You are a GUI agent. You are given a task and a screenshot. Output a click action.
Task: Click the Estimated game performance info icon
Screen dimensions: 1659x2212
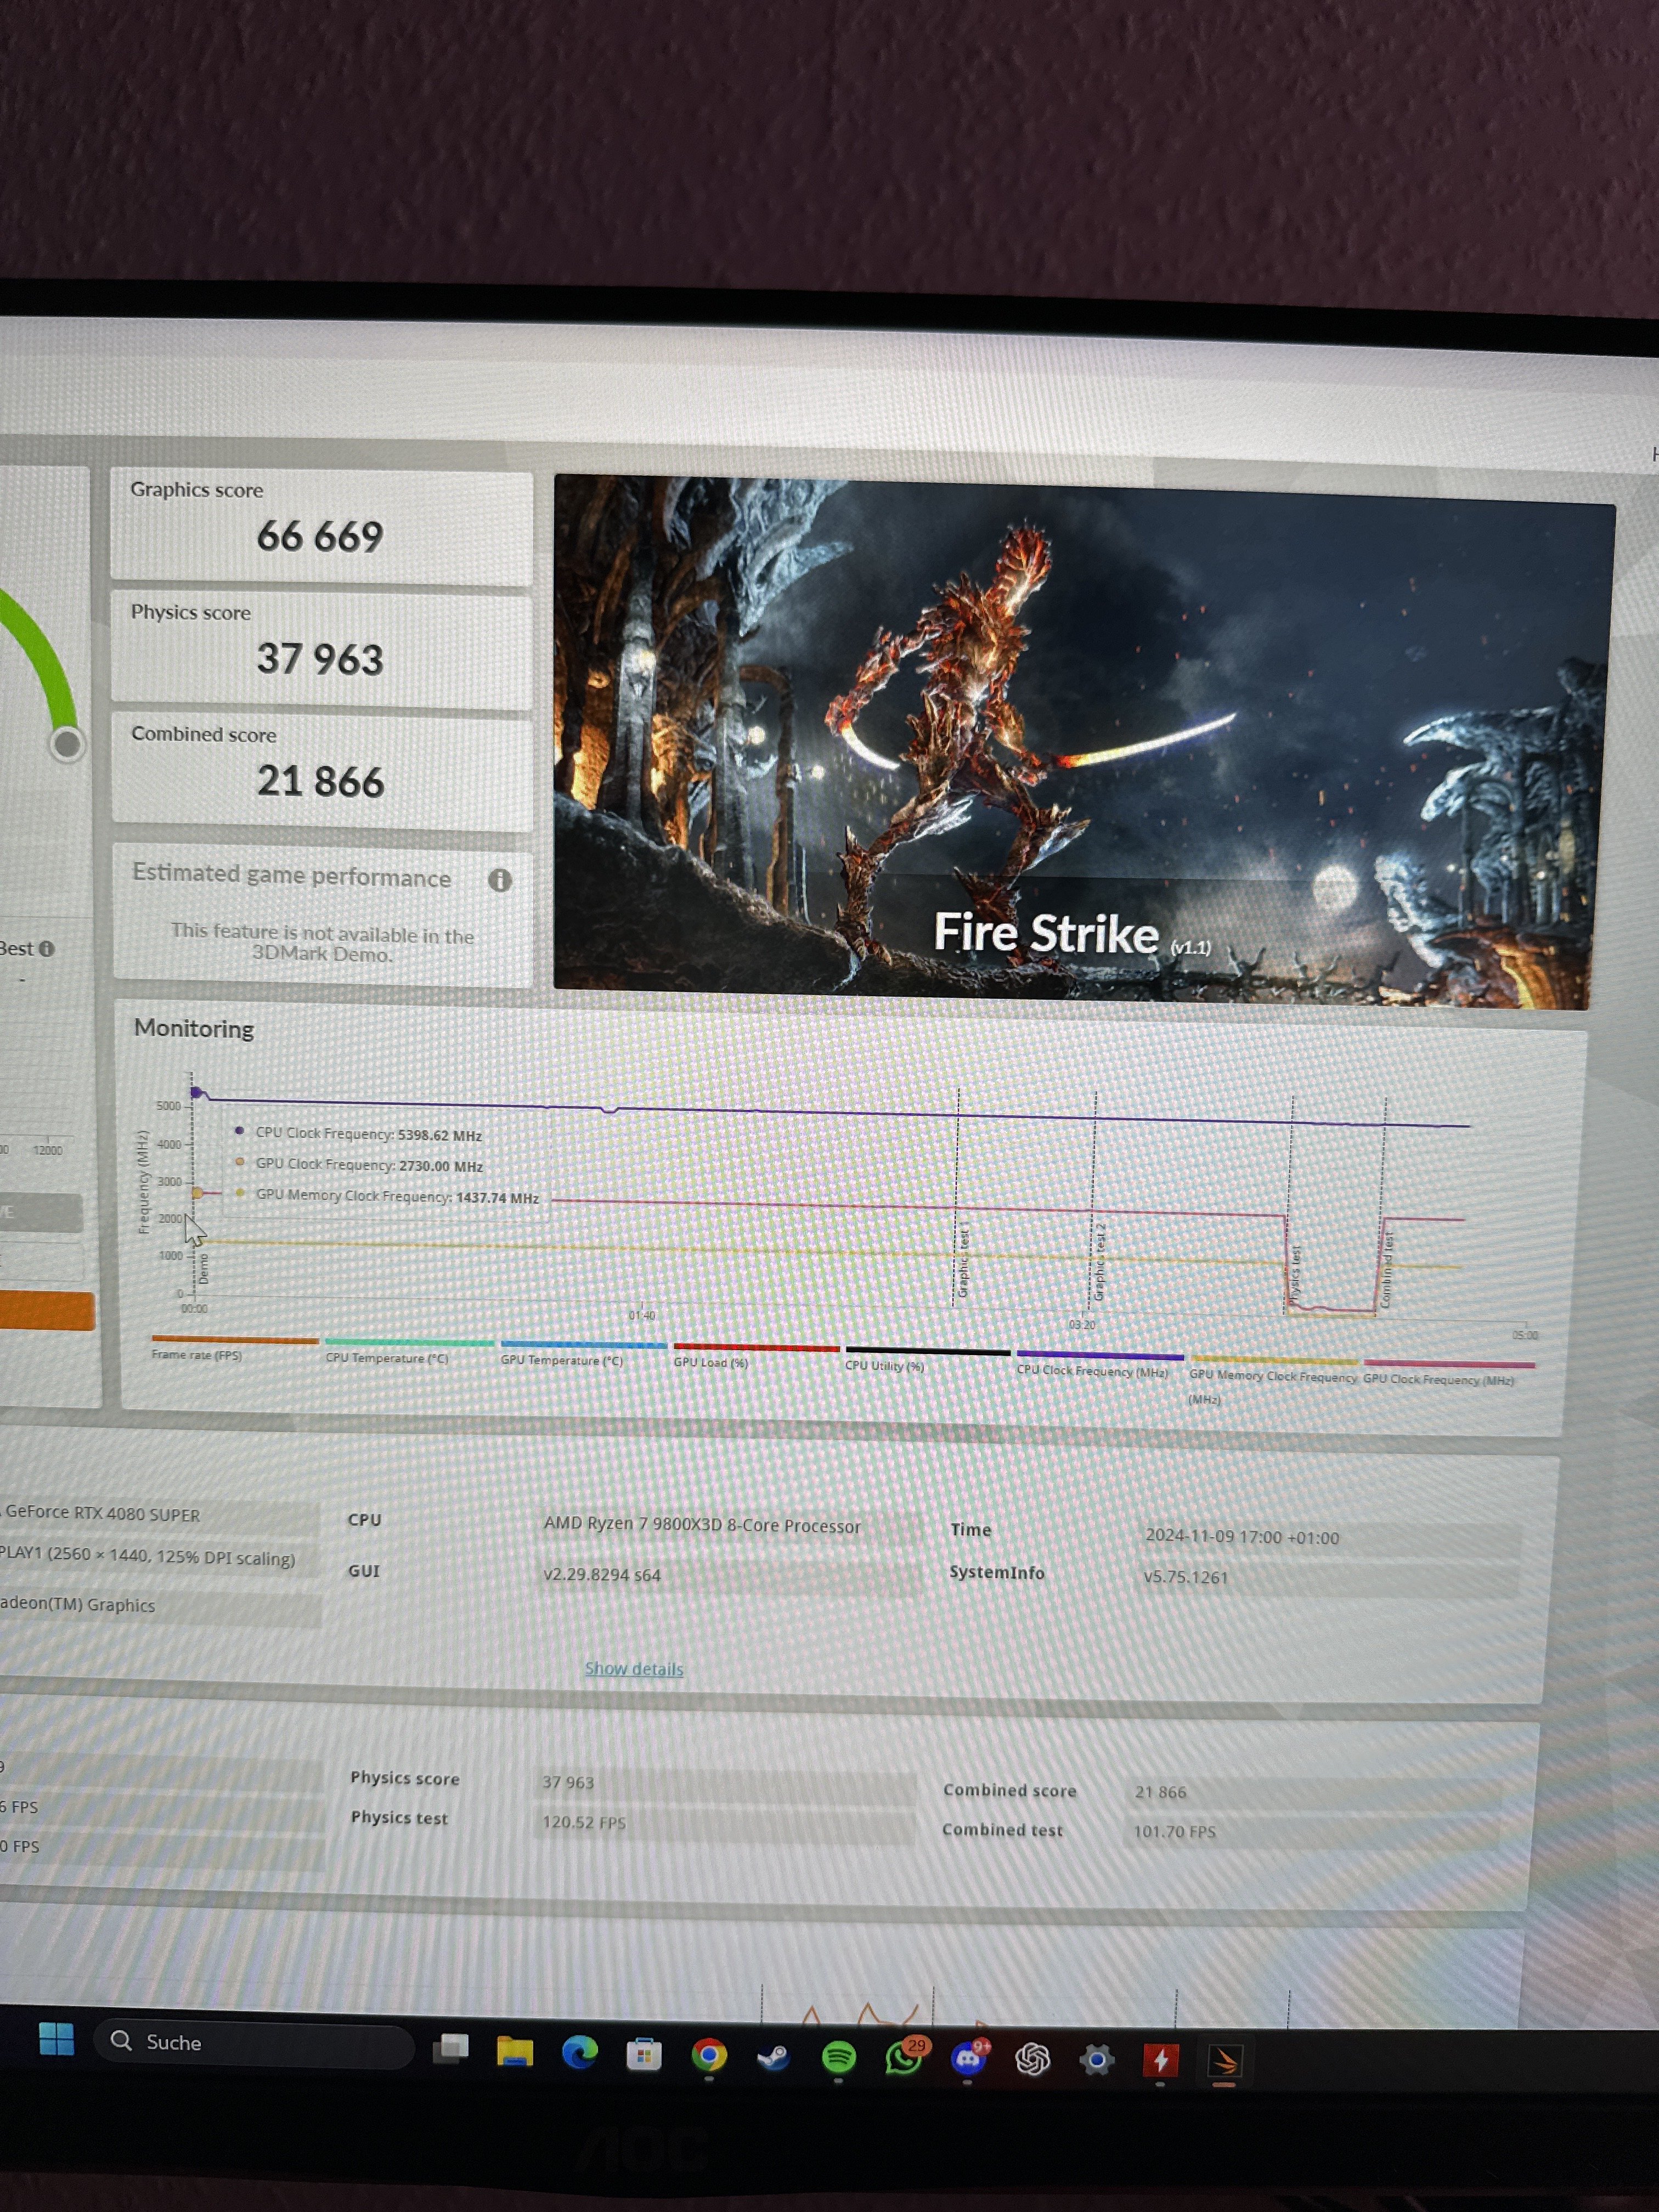(x=499, y=880)
